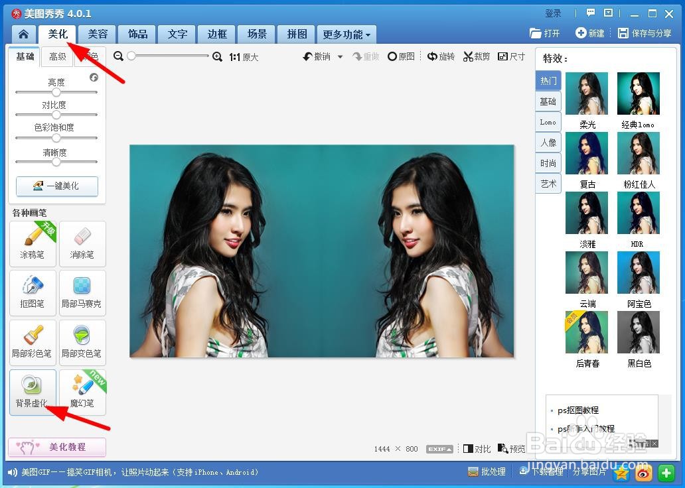Click 登录 login link
685x488 pixels.
[x=553, y=13]
